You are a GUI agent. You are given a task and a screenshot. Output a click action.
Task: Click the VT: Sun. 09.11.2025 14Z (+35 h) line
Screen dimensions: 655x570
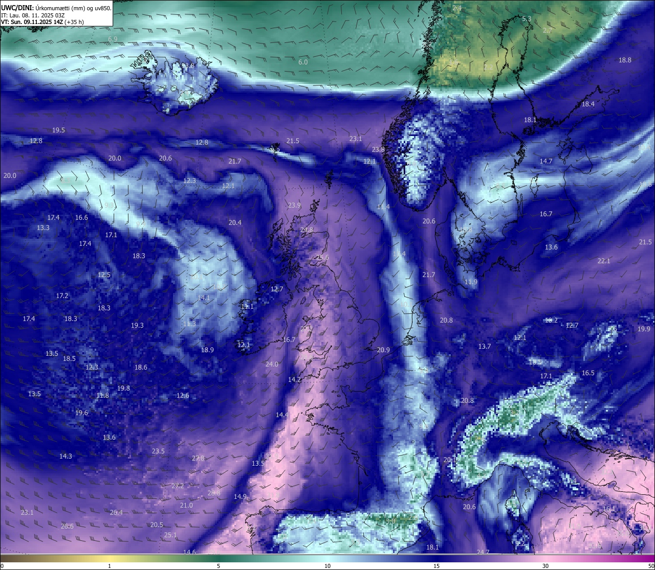pos(42,22)
